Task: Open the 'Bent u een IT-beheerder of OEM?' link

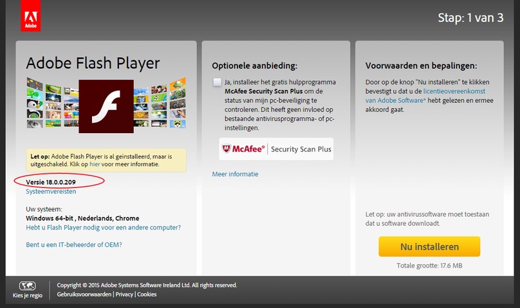Action: point(74,245)
